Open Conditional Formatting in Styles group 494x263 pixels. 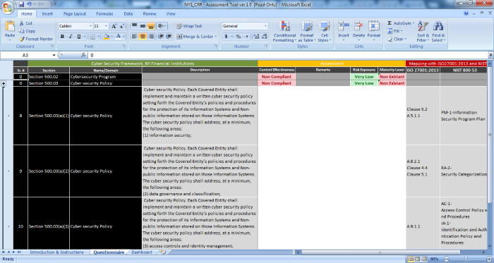pyautogui.click(x=284, y=32)
